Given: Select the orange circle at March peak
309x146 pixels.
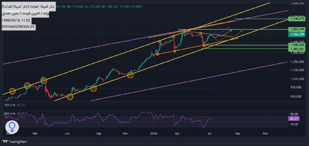Looking at the screenshot, I should [x=44, y=81].
